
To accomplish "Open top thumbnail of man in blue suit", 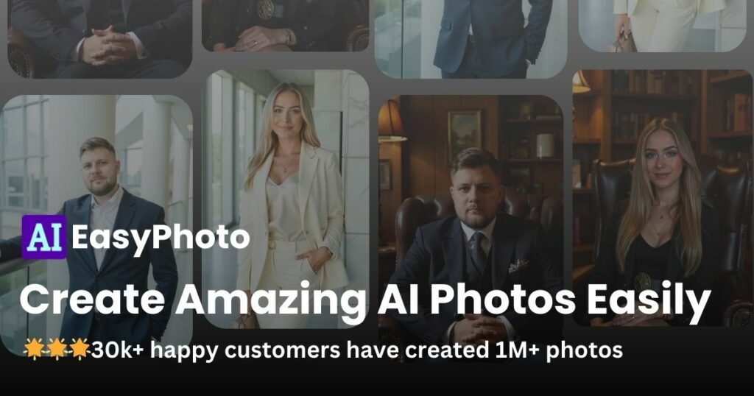I will tap(471, 38).
